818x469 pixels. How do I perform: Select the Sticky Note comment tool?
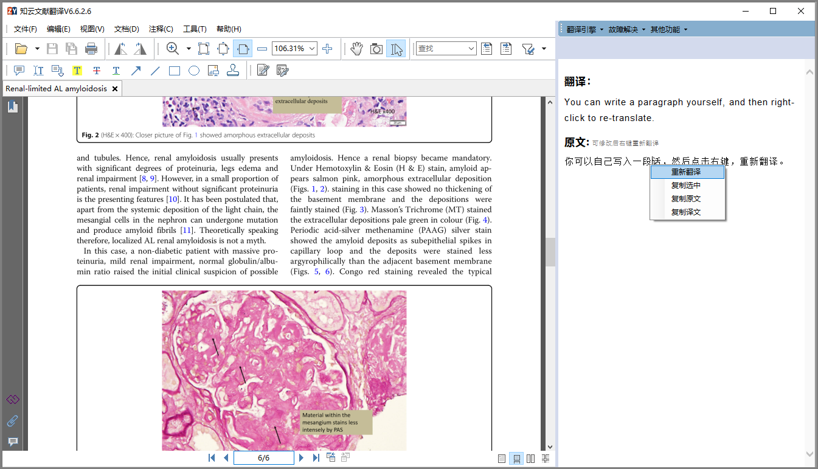tap(19, 71)
